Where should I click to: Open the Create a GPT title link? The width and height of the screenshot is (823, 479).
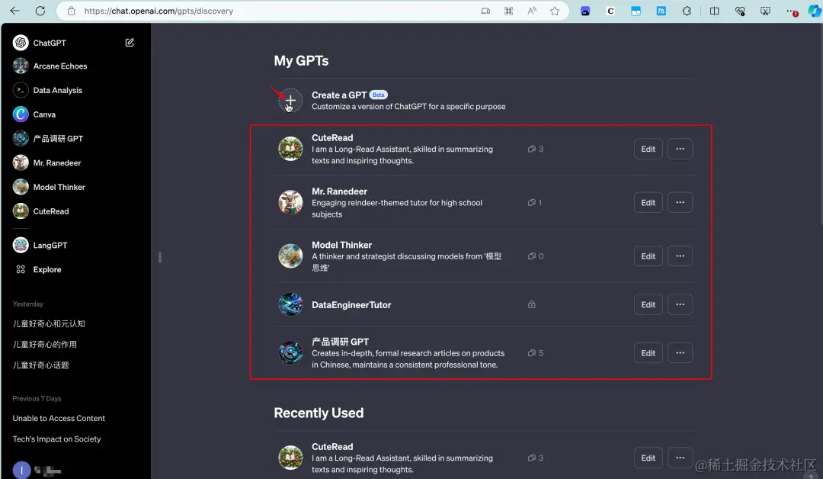[x=339, y=95]
